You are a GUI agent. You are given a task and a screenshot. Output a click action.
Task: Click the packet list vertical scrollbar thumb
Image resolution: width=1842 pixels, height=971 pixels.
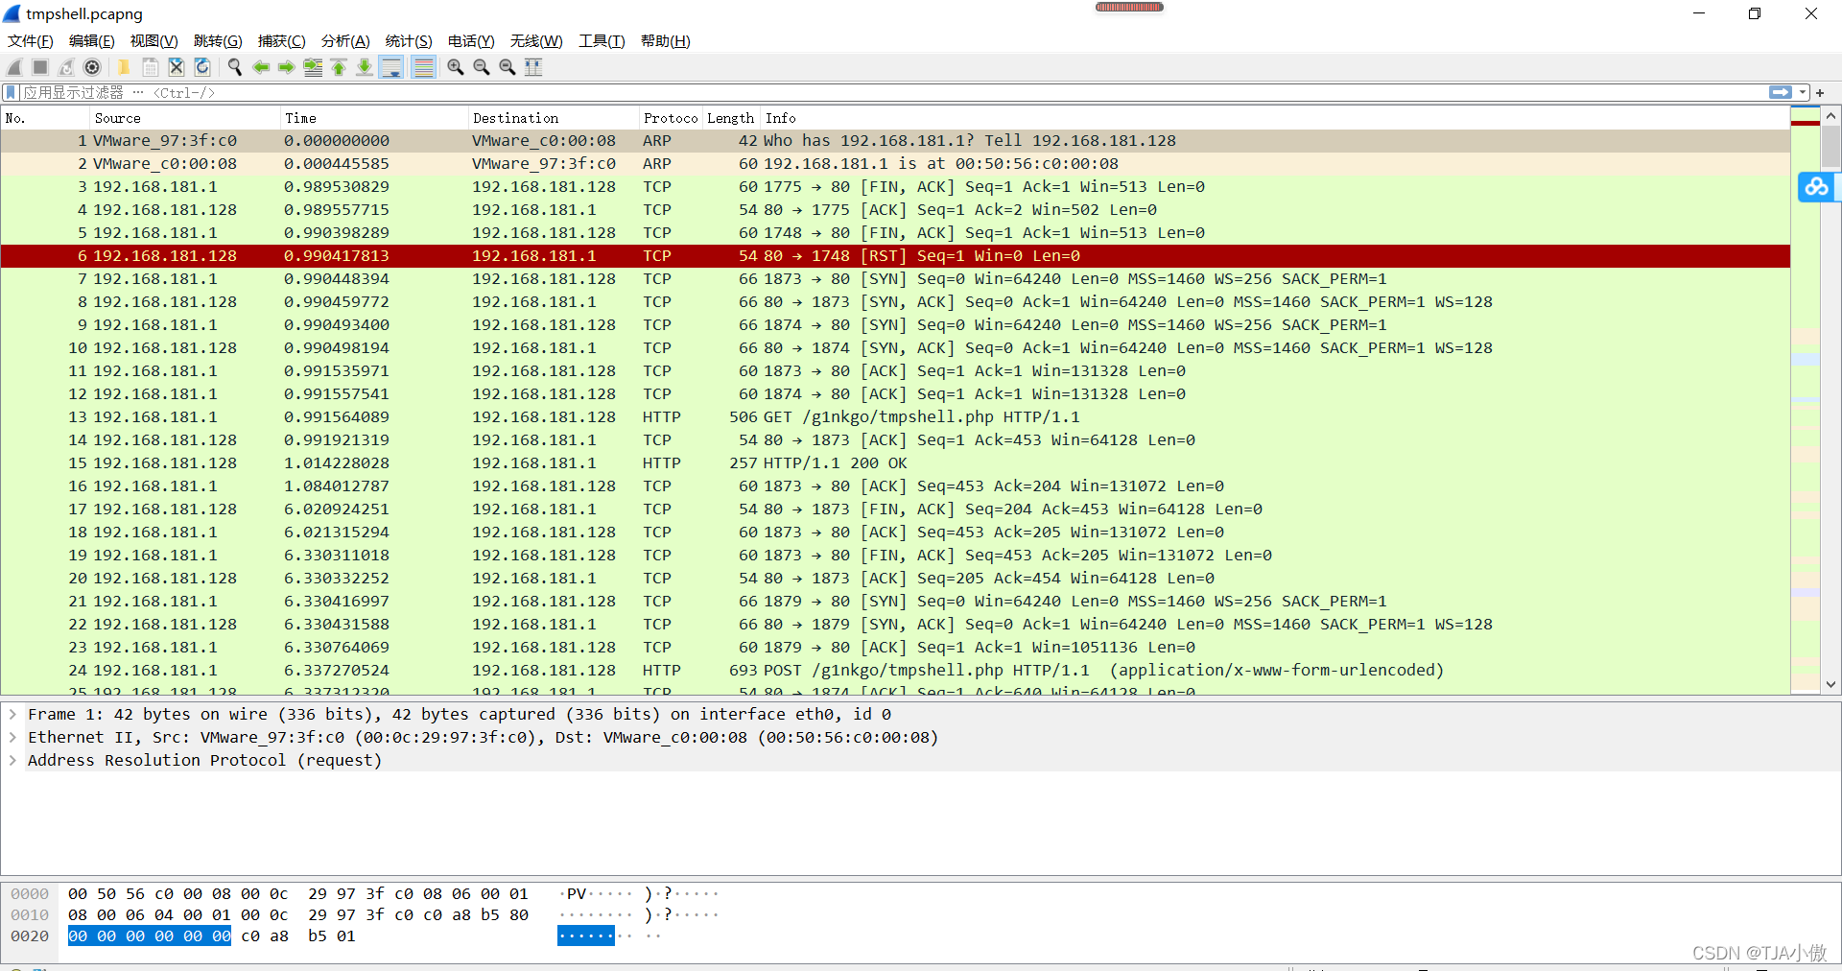pos(1831,148)
